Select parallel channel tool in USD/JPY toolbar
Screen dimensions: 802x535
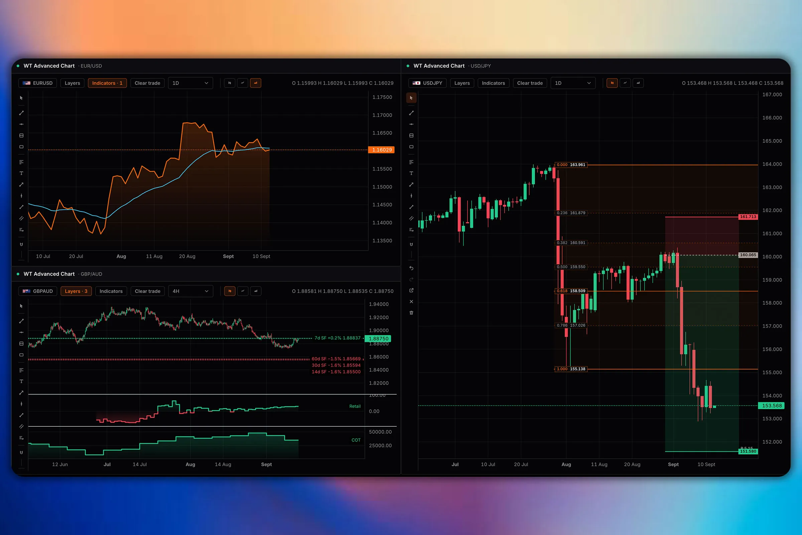[411, 218]
